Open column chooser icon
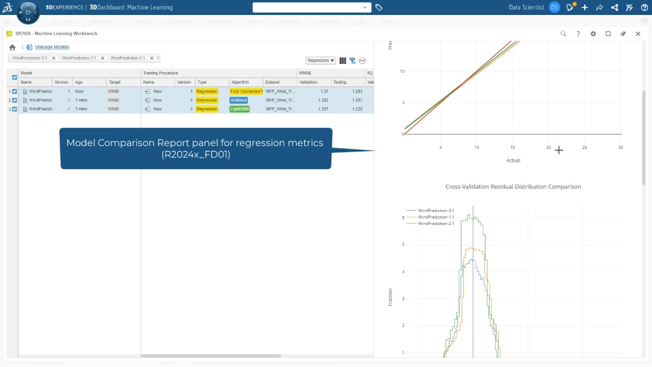The width and height of the screenshot is (652, 367). 342,60
